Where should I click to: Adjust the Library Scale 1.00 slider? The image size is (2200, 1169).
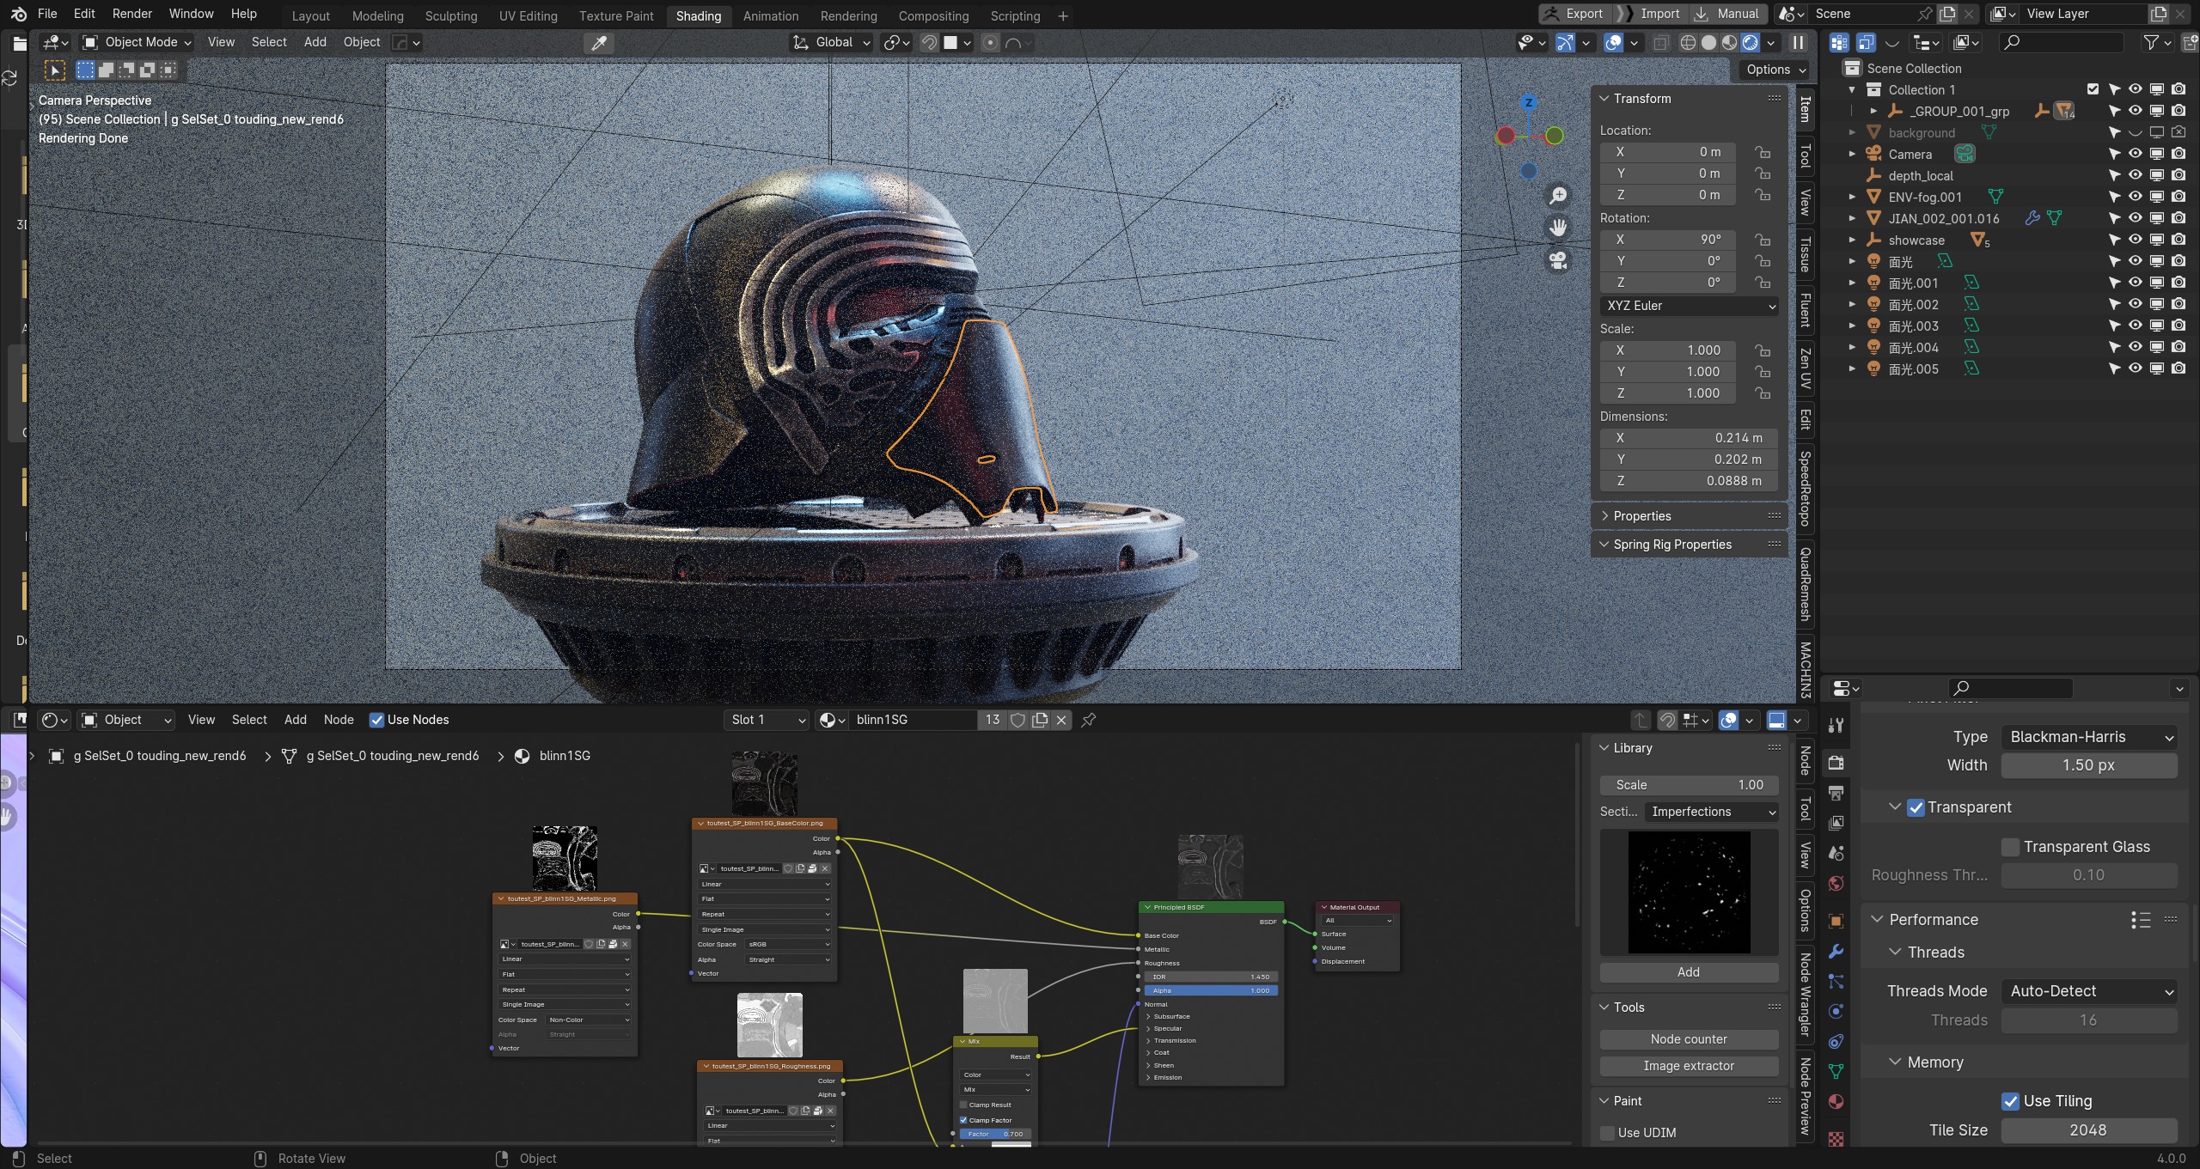[1689, 785]
